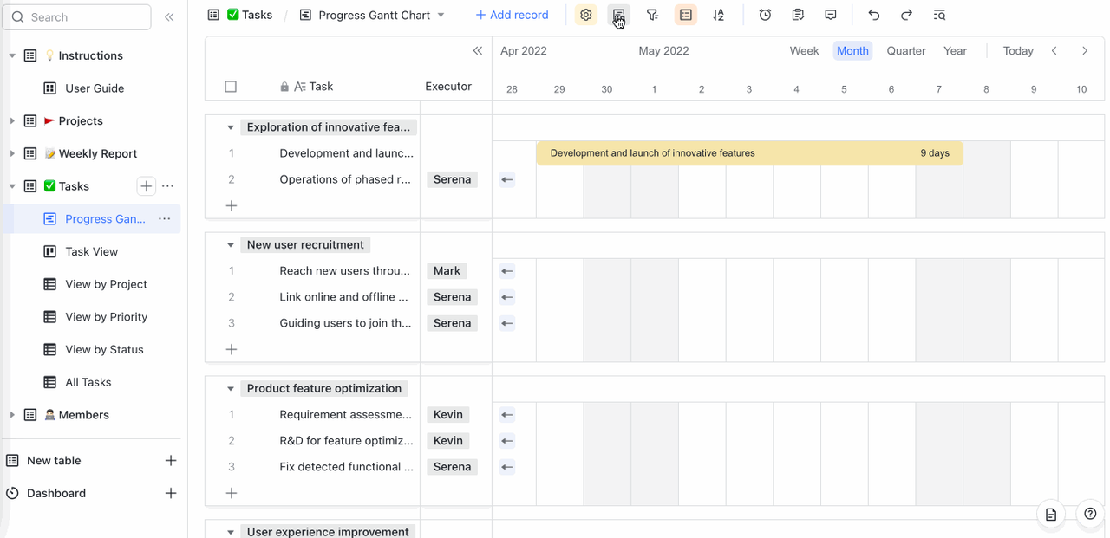This screenshot has width=1110, height=538.
Task: Open the find records search icon
Action: pyautogui.click(x=939, y=15)
